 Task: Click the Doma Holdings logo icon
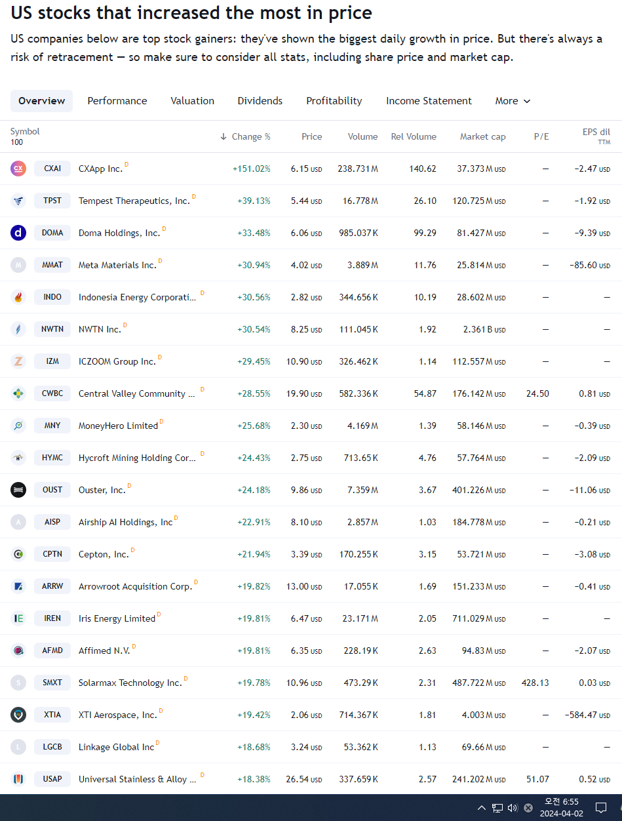(18, 233)
